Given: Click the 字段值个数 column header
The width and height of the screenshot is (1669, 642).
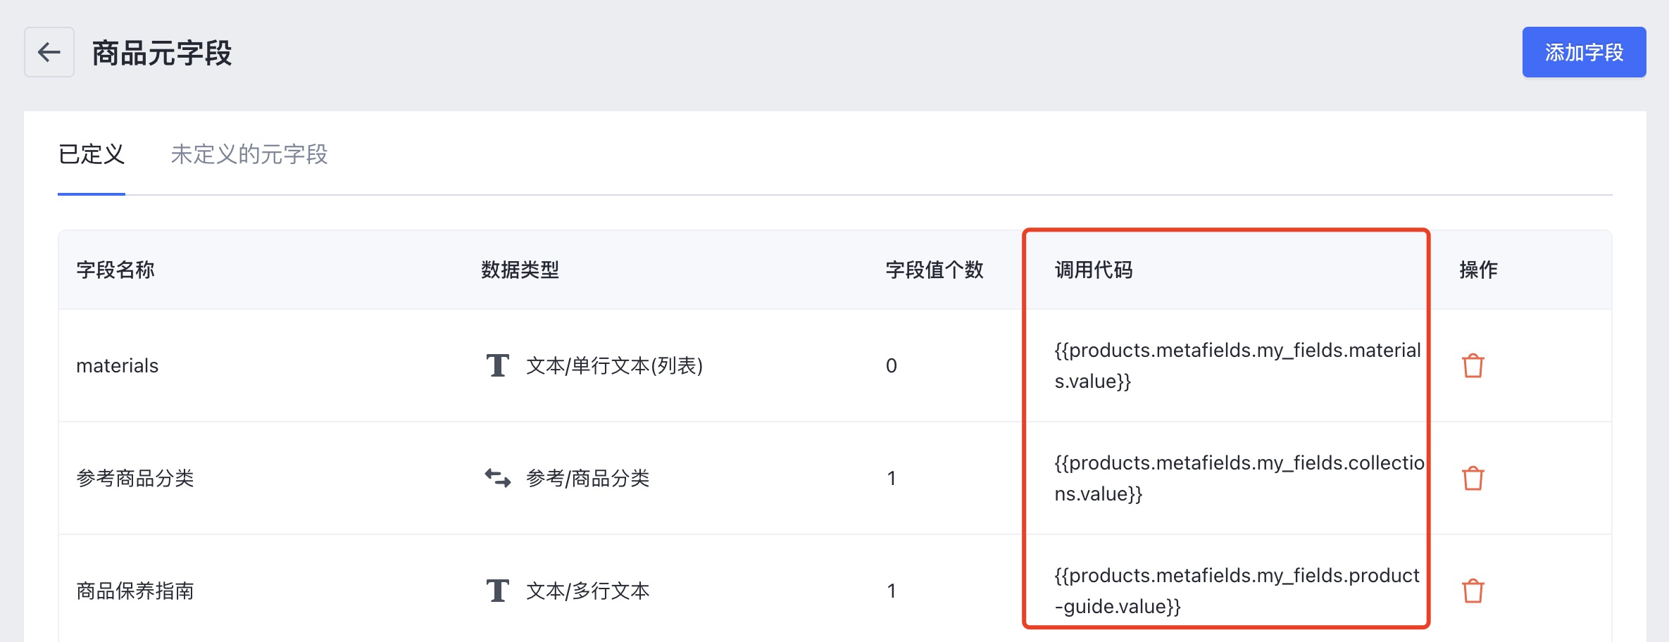Looking at the screenshot, I should click(x=934, y=270).
